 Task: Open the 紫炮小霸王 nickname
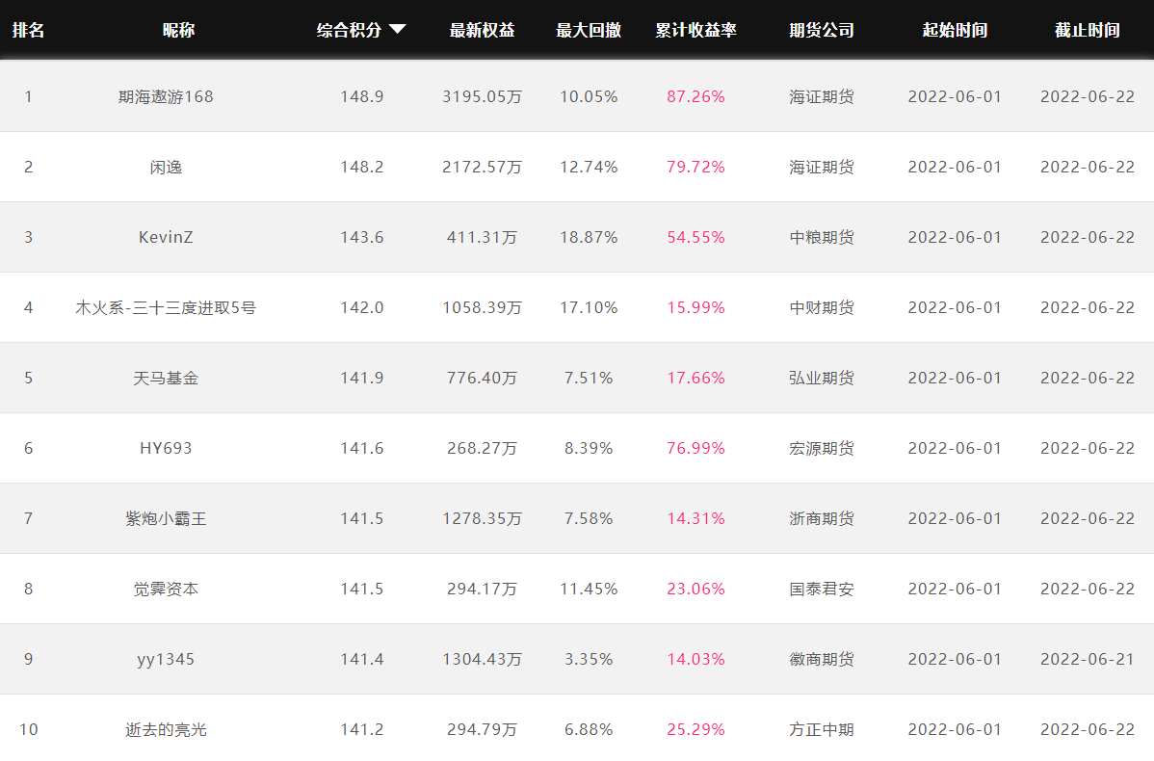tap(166, 519)
